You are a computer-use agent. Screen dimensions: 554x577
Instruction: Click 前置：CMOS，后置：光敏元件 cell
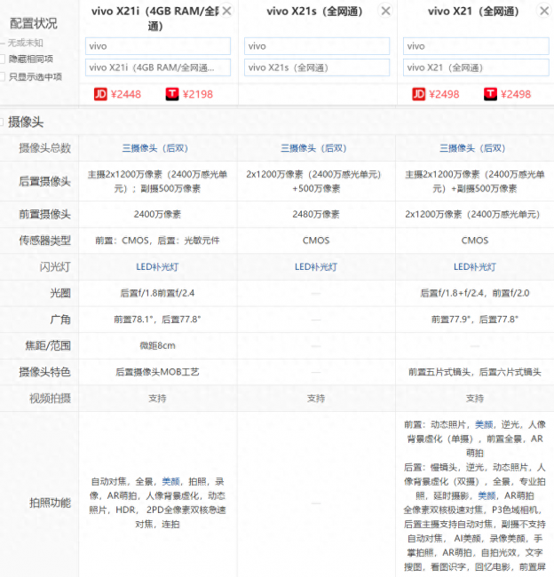(157, 241)
